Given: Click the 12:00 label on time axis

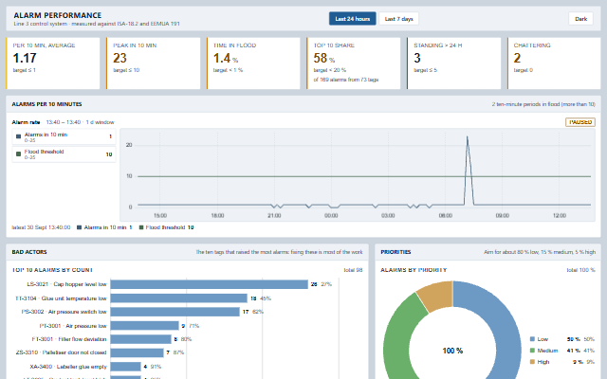Looking at the screenshot, I should (x=559, y=215).
